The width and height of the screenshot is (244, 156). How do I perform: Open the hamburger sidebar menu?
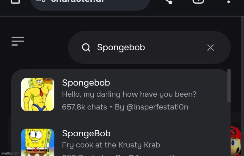click(x=18, y=41)
